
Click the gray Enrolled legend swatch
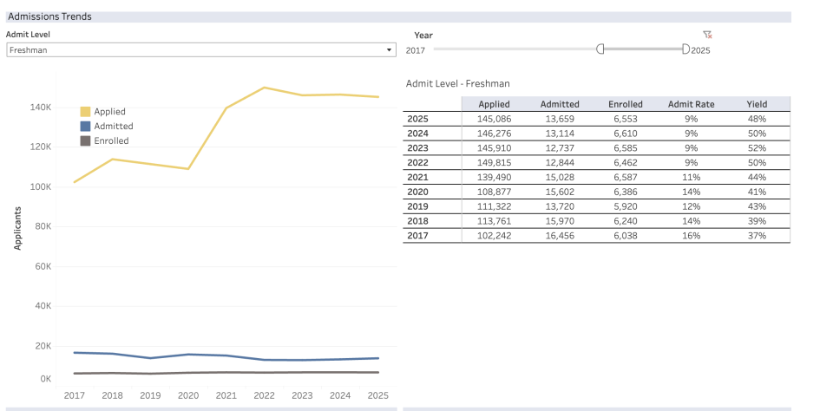click(x=85, y=140)
